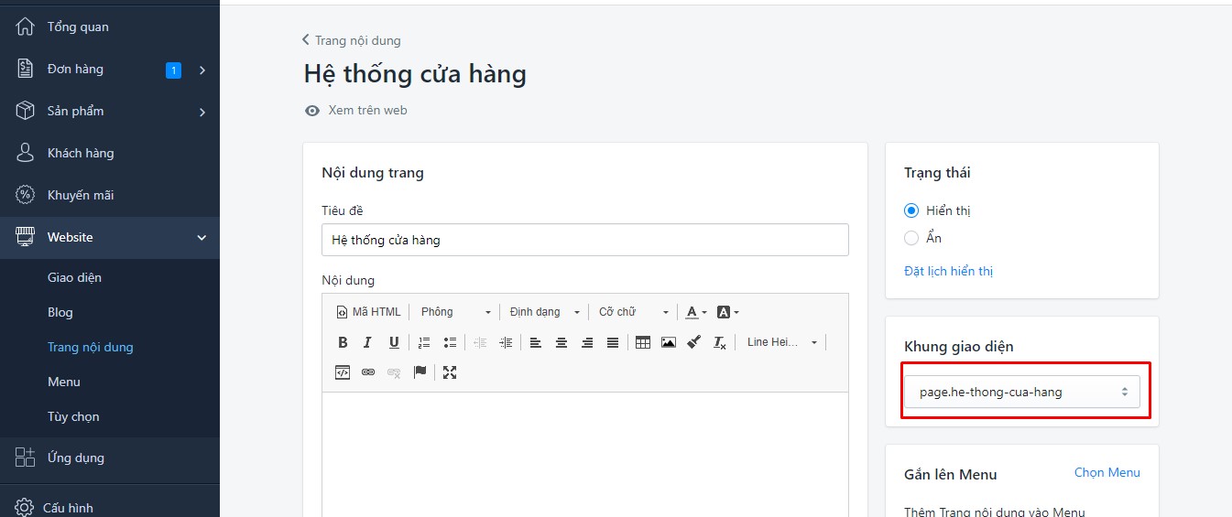Viewport: 1232px width, 517px height.
Task: Remove text formatting
Action: point(720,342)
